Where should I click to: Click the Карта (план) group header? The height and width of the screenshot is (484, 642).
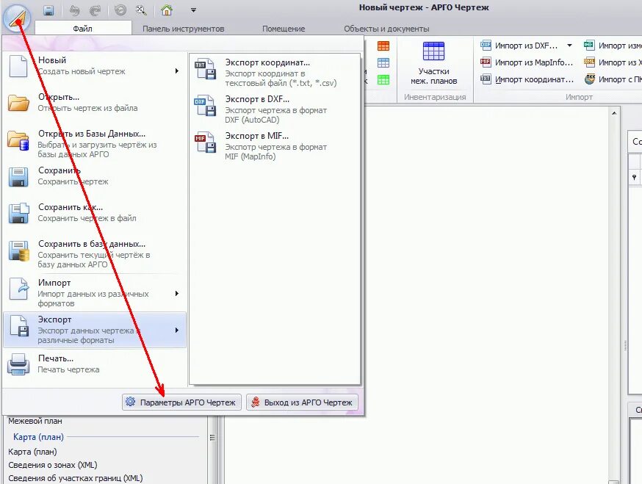click(38, 437)
